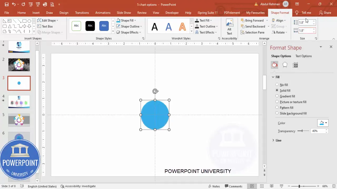Open the Selection Pane
Screen dimensions: 337x189
pyautogui.click(x=252, y=32)
